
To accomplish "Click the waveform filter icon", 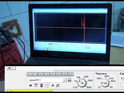I will pyautogui.click(x=36, y=85).
